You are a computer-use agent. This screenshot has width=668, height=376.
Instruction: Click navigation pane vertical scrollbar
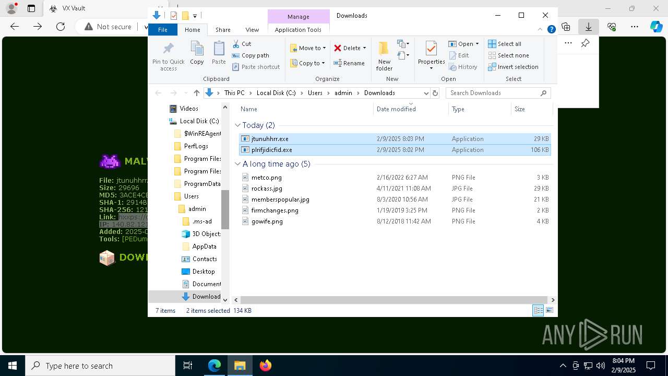225,209
